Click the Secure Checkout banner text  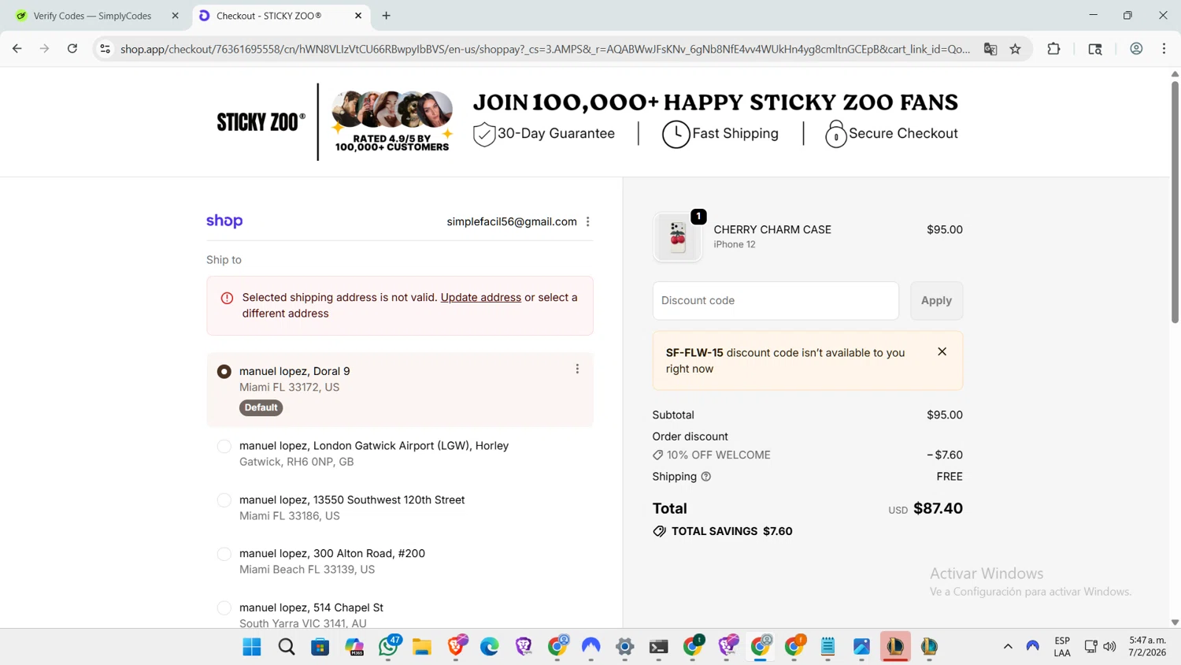903,134
